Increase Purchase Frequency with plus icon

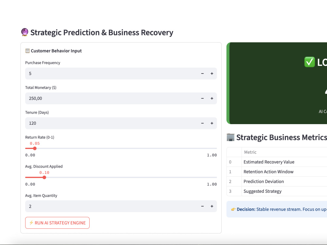(x=212, y=73)
